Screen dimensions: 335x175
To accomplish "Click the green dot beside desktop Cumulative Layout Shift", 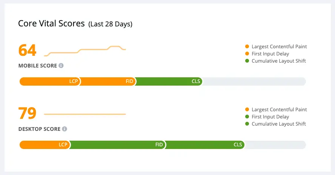I will [247, 124].
